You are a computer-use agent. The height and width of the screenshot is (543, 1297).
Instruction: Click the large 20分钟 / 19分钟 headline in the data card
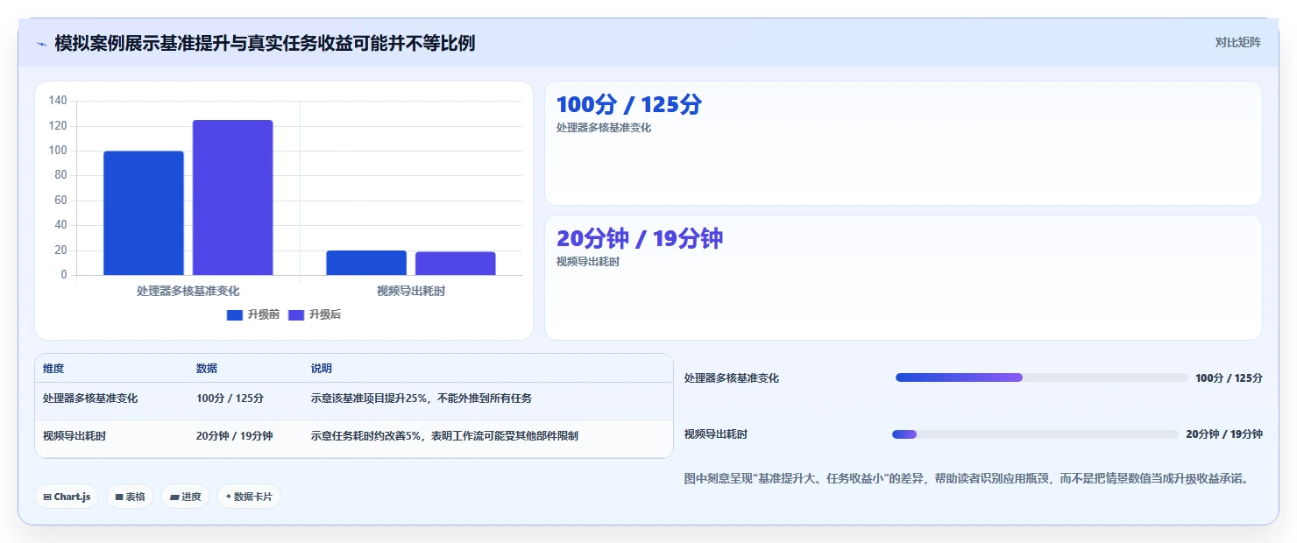pos(640,238)
